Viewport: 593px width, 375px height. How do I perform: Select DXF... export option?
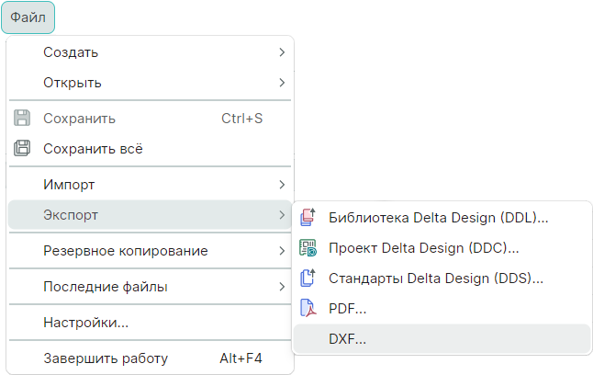[347, 339]
